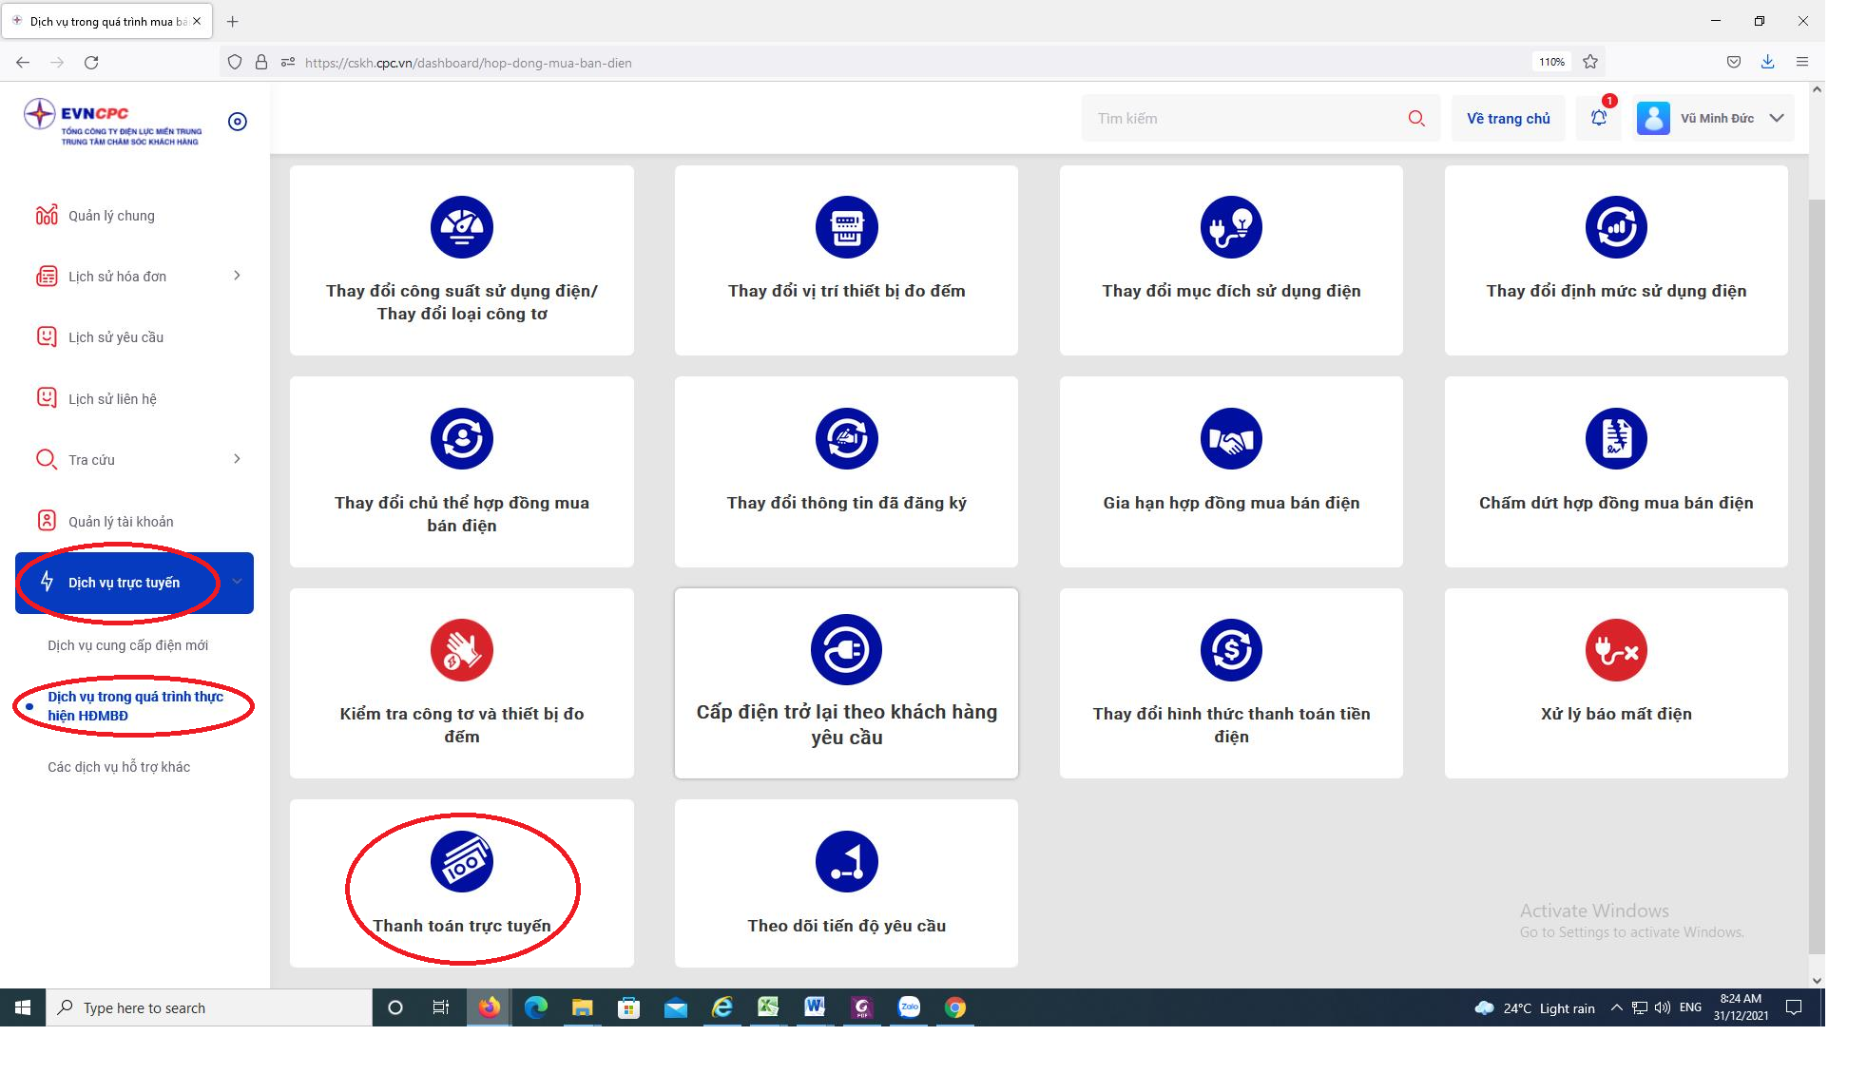The image size is (1867, 1074).
Task: Open Chấm dứt hợp đồng document icon
Action: click(x=1615, y=439)
